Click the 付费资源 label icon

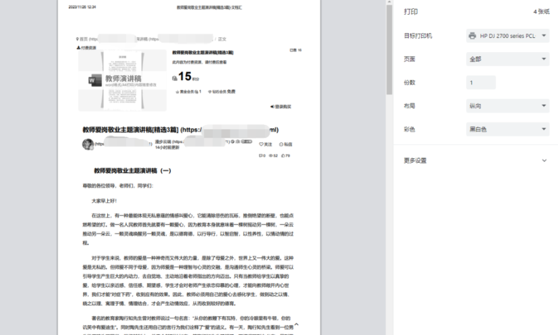79,48
